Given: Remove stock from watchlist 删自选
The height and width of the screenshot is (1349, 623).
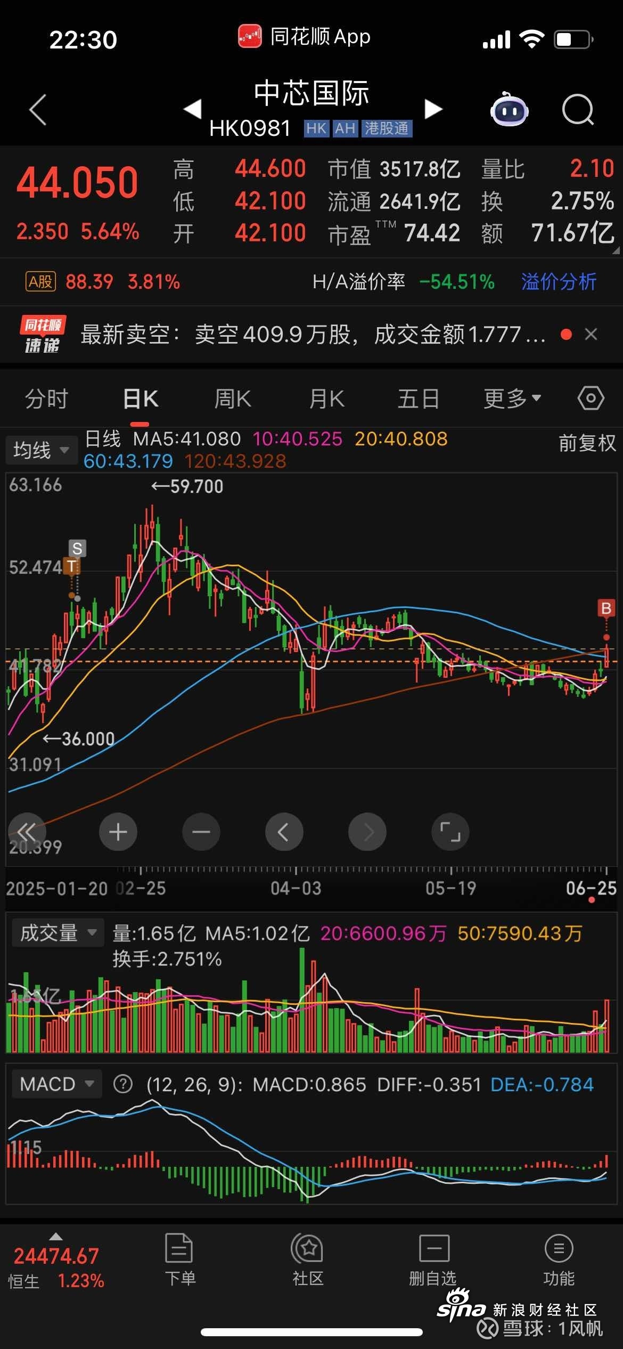Looking at the screenshot, I should coord(433,1259).
